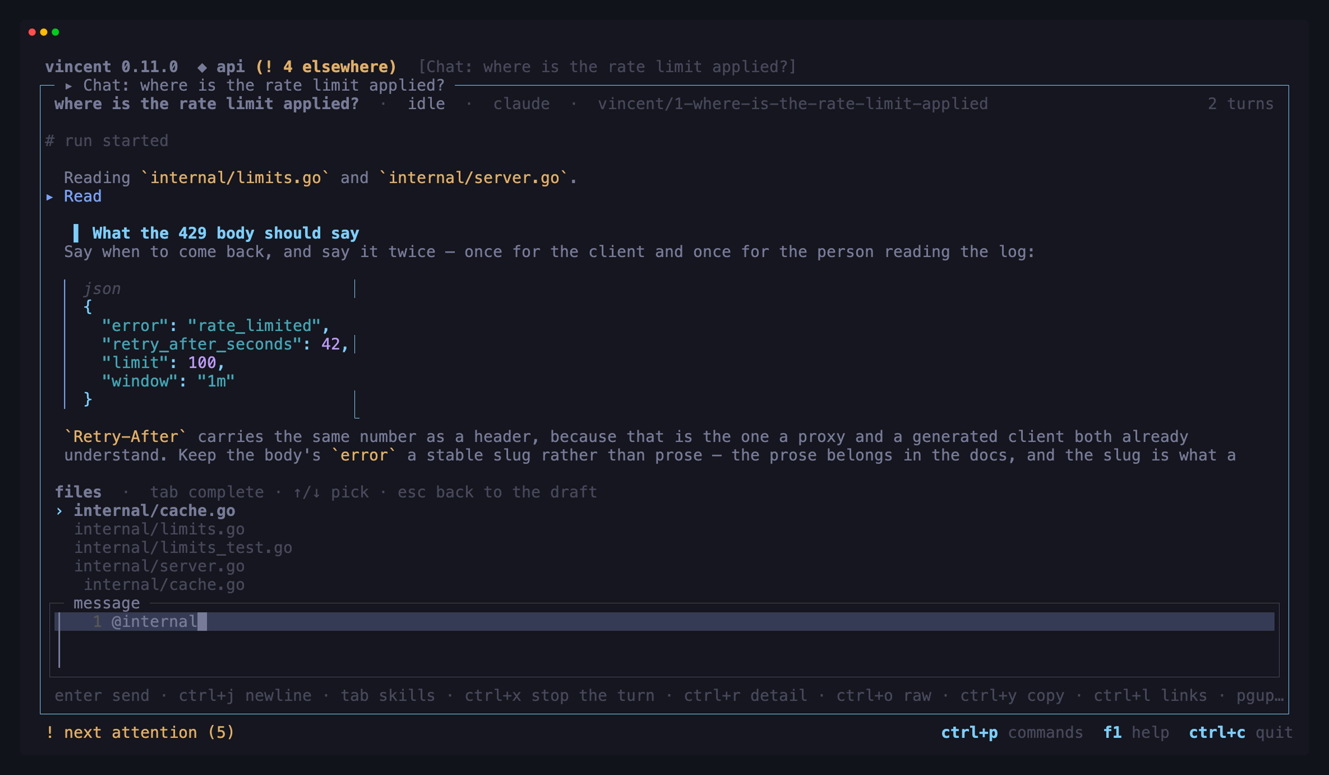The height and width of the screenshot is (775, 1329).
Task: Click the "rate_limited" value in the code block
Action: pos(254,325)
